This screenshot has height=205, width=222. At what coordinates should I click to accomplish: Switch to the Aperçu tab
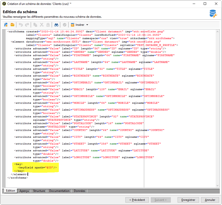coord(24,191)
